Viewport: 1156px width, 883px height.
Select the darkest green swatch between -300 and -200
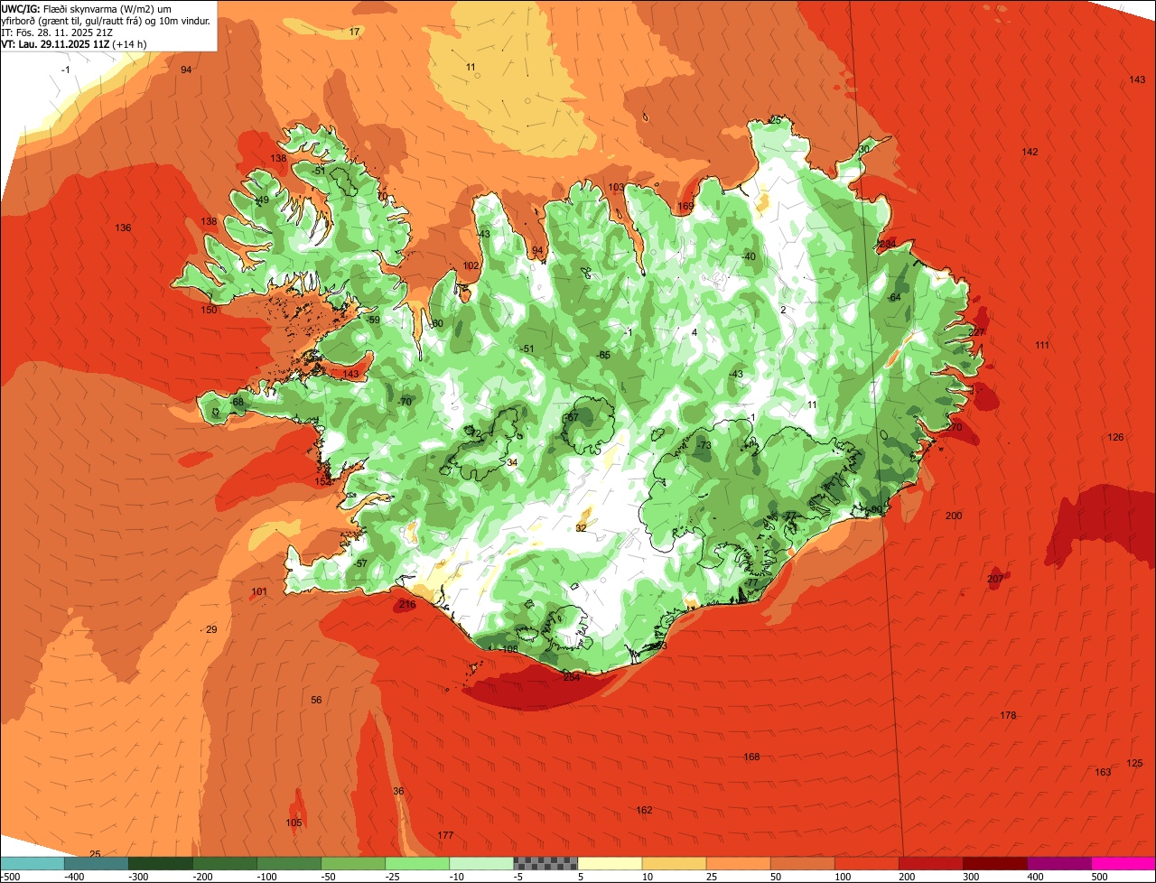pos(161,862)
